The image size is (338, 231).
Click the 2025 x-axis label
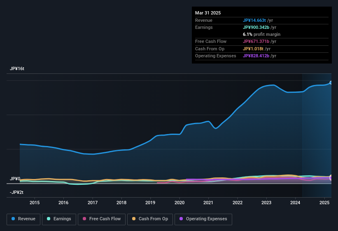click(x=324, y=203)
